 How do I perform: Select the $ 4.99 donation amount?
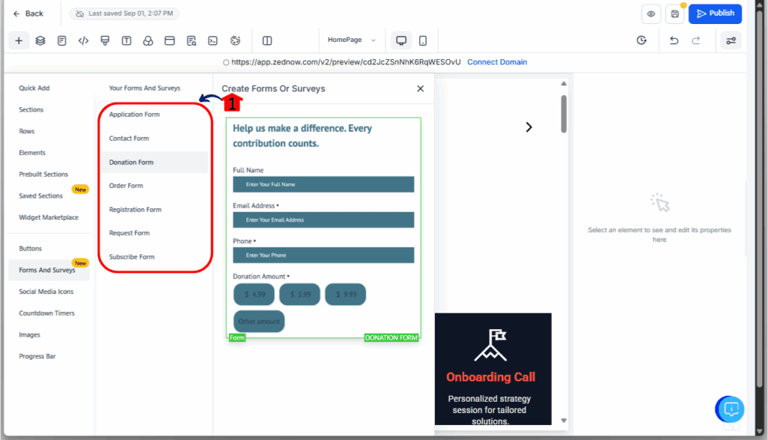click(254, 294)
